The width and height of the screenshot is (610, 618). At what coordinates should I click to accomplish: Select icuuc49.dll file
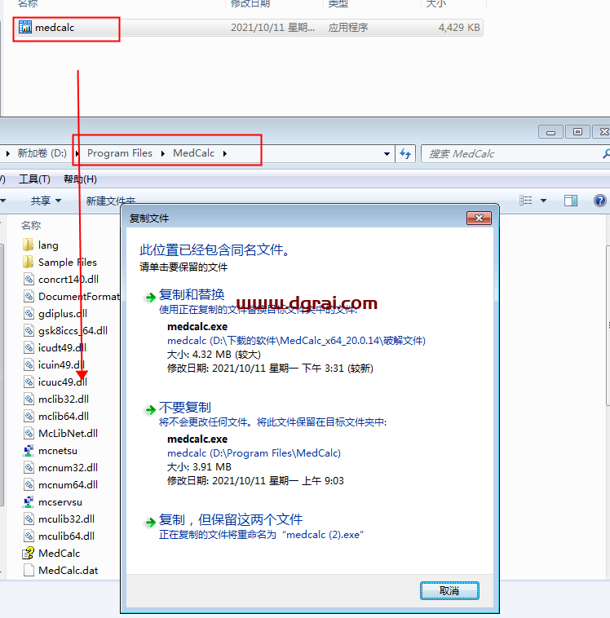(55, 382)
